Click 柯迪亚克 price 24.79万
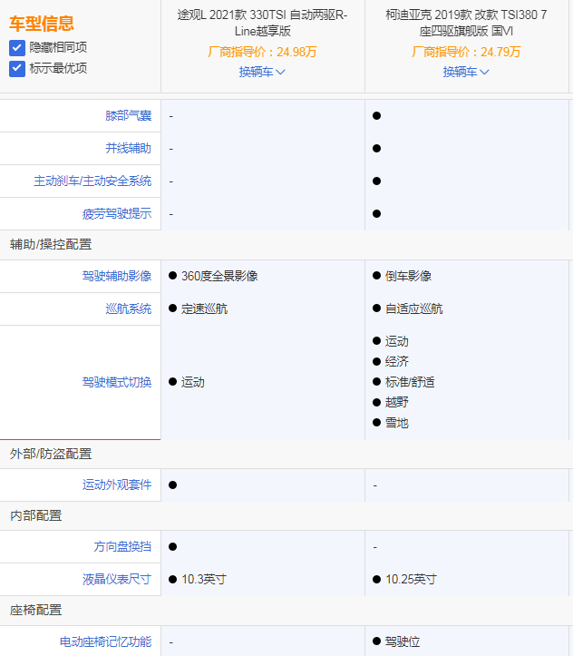573x656 pixels. 466,52
